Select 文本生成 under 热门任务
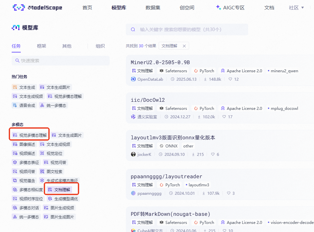The width and height of the screenshot is (314, 232). coord(24,87)
